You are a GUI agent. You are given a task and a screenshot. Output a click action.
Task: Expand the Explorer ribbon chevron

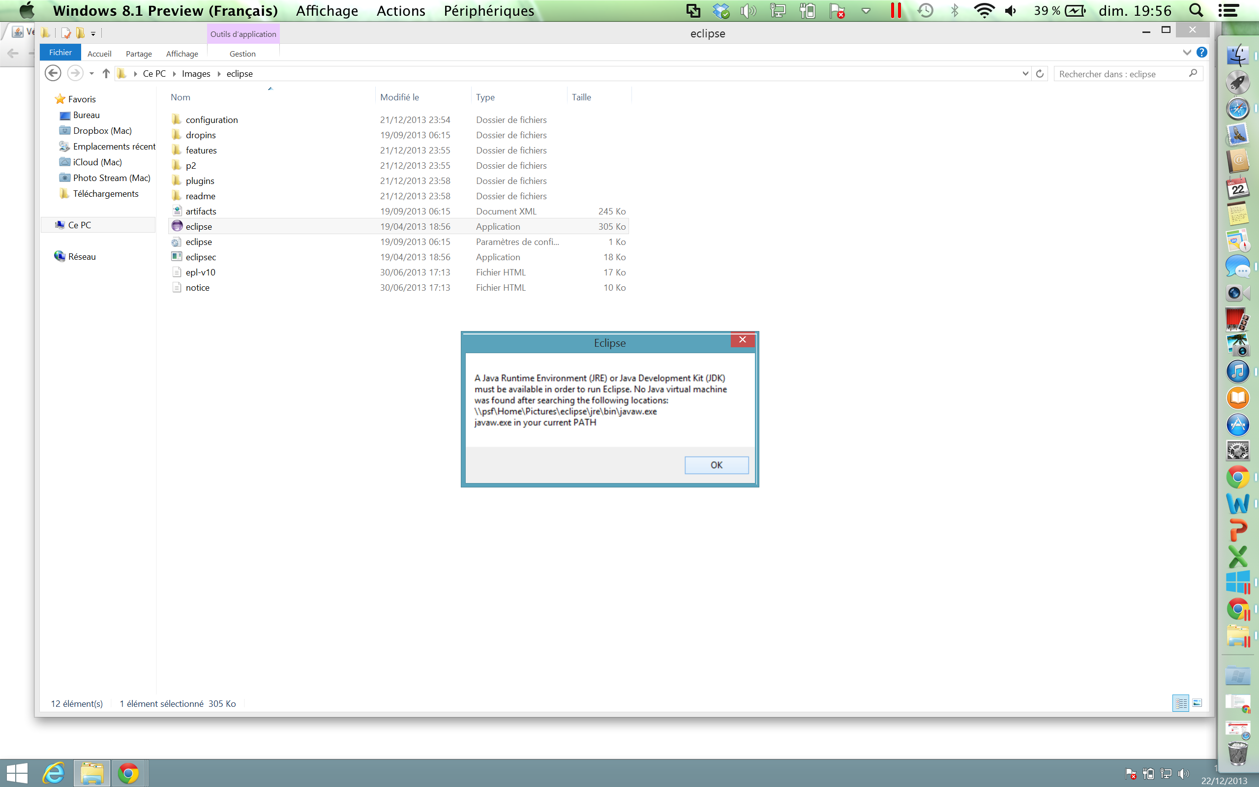click(1187, 52)
